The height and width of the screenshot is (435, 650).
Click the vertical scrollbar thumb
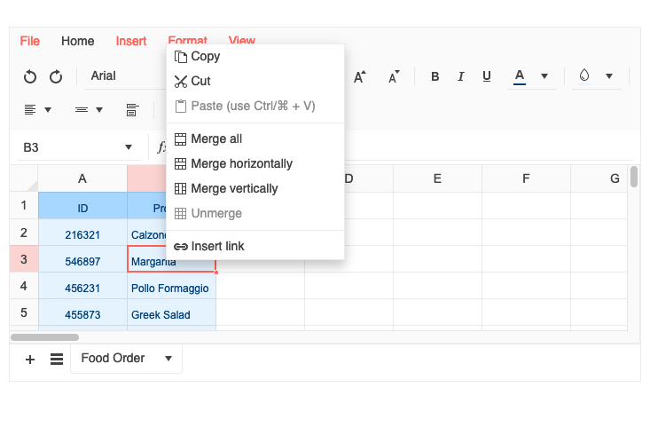[634, 177]
